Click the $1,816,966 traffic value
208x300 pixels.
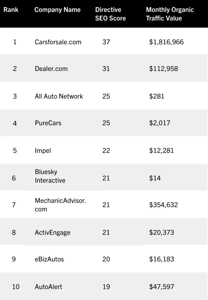coord(166,42)
